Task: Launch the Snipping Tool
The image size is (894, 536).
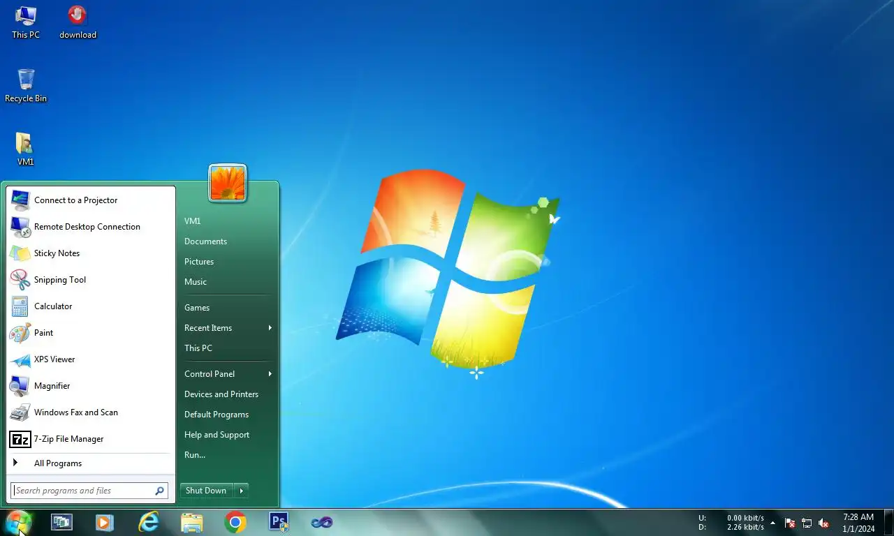Action: pos(90,280)
